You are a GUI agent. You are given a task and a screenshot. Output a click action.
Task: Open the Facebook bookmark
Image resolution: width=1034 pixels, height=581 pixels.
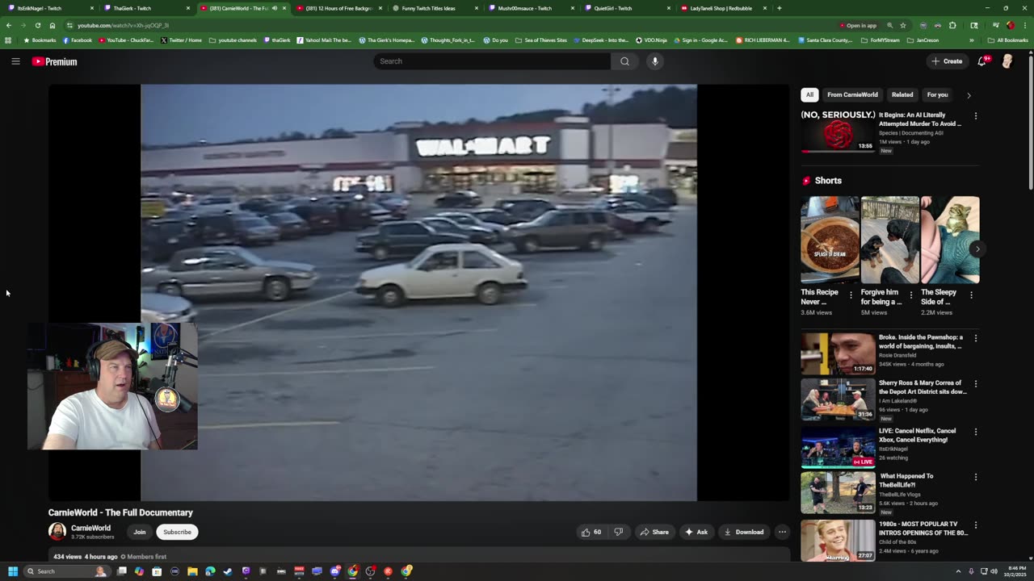pos(78,40)
